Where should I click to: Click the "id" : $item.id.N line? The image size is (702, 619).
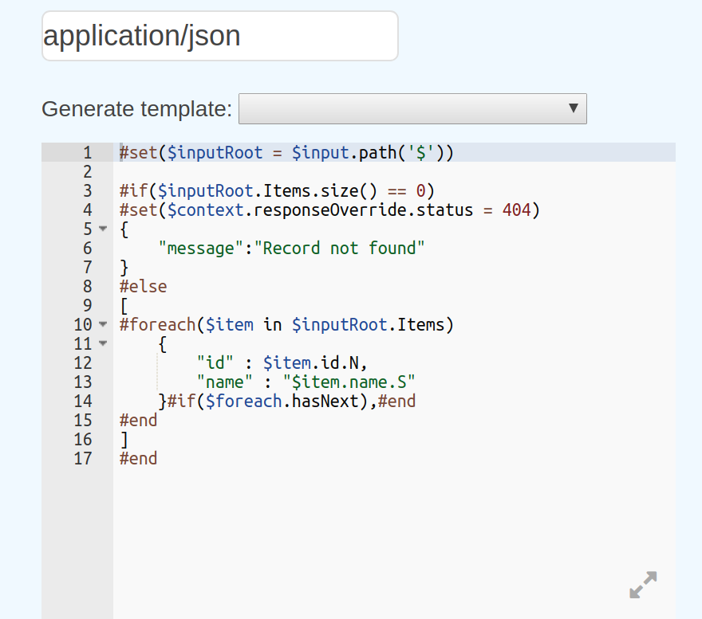pyautogui.click(x=282, y=362)
